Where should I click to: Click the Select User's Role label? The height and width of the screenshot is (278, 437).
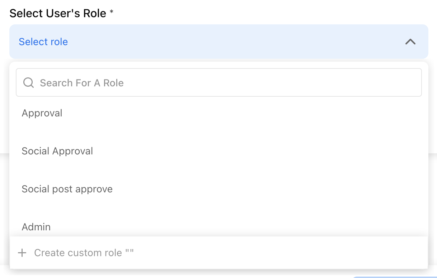[x=58, y=13]
